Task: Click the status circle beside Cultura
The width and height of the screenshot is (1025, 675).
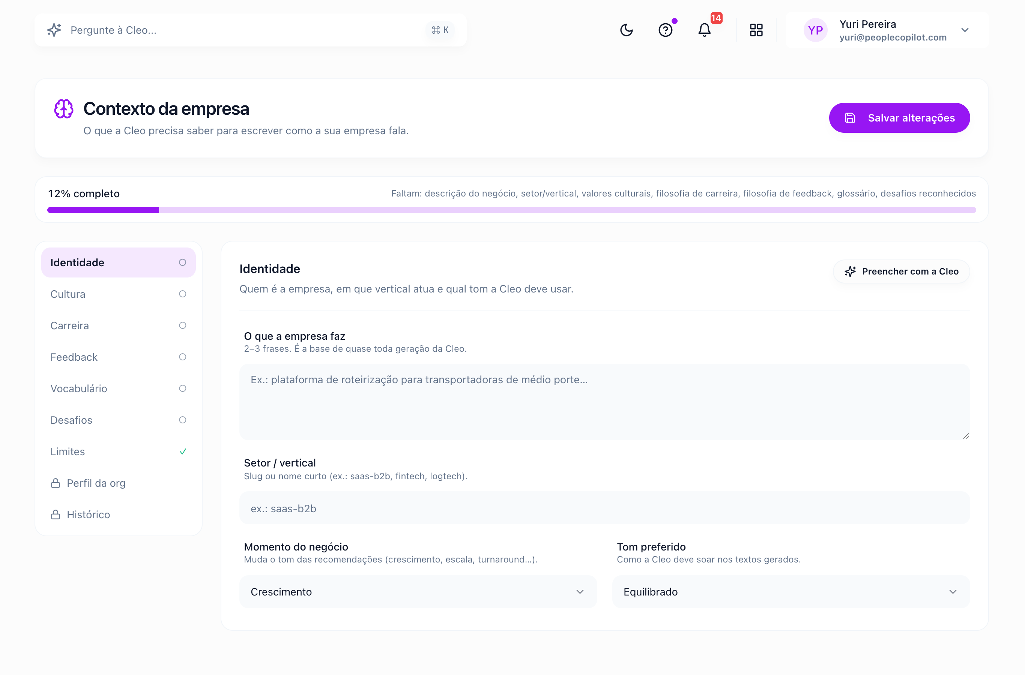Action: click(x=183, y=294)
